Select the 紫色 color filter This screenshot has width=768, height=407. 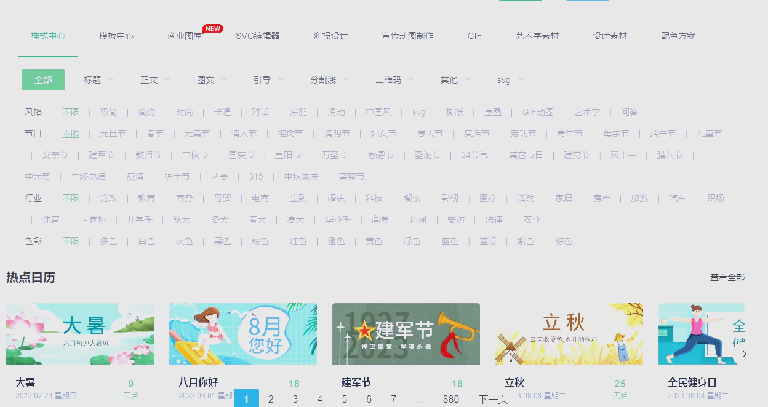coord(526,241)
